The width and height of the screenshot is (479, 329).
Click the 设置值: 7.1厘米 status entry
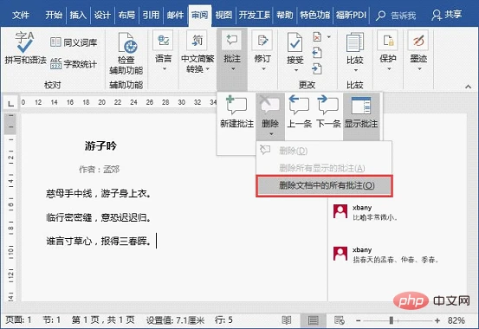point(175,320)
